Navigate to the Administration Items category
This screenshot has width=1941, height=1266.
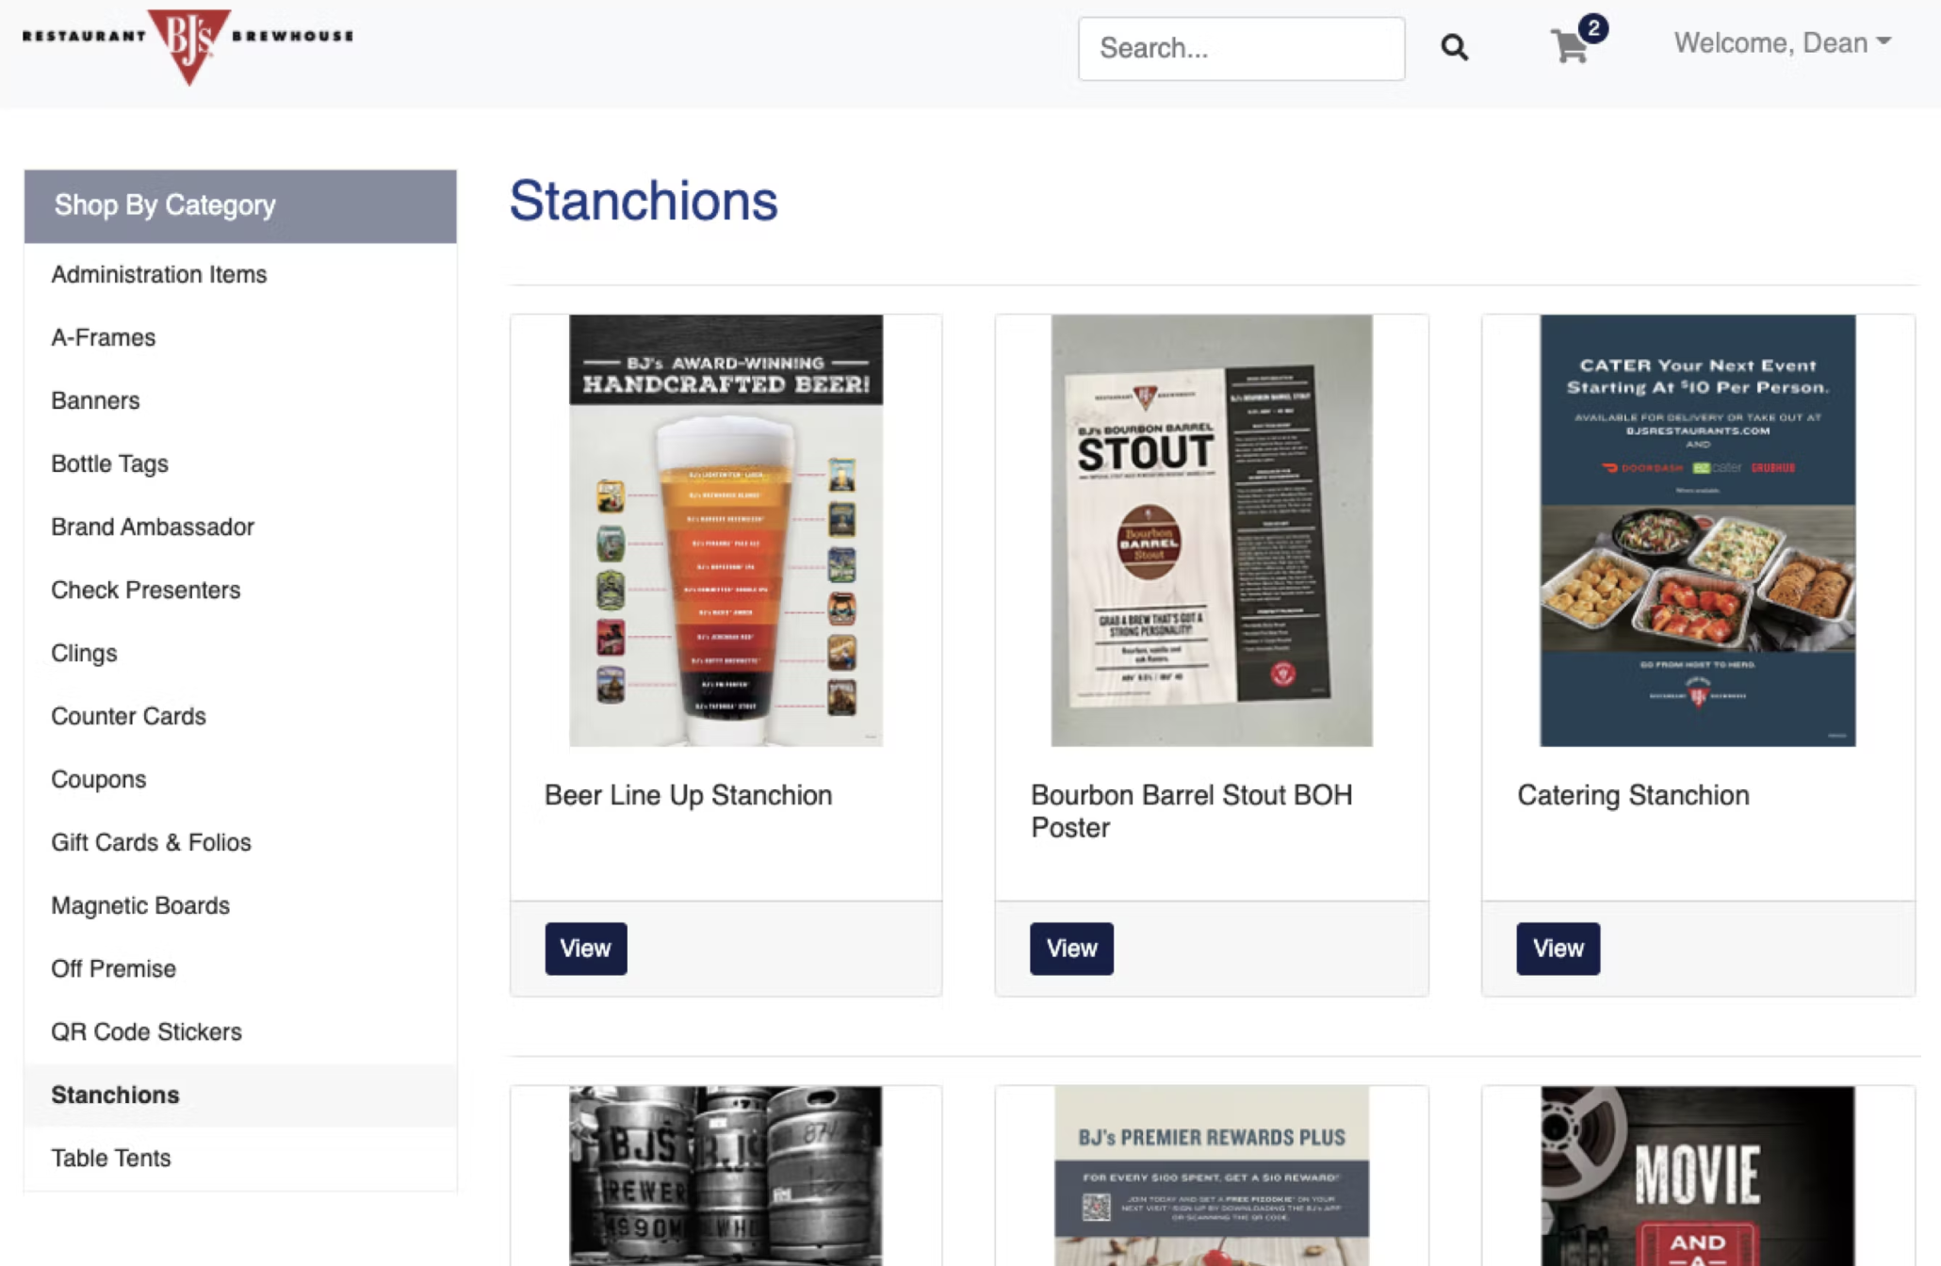(158, 274)
